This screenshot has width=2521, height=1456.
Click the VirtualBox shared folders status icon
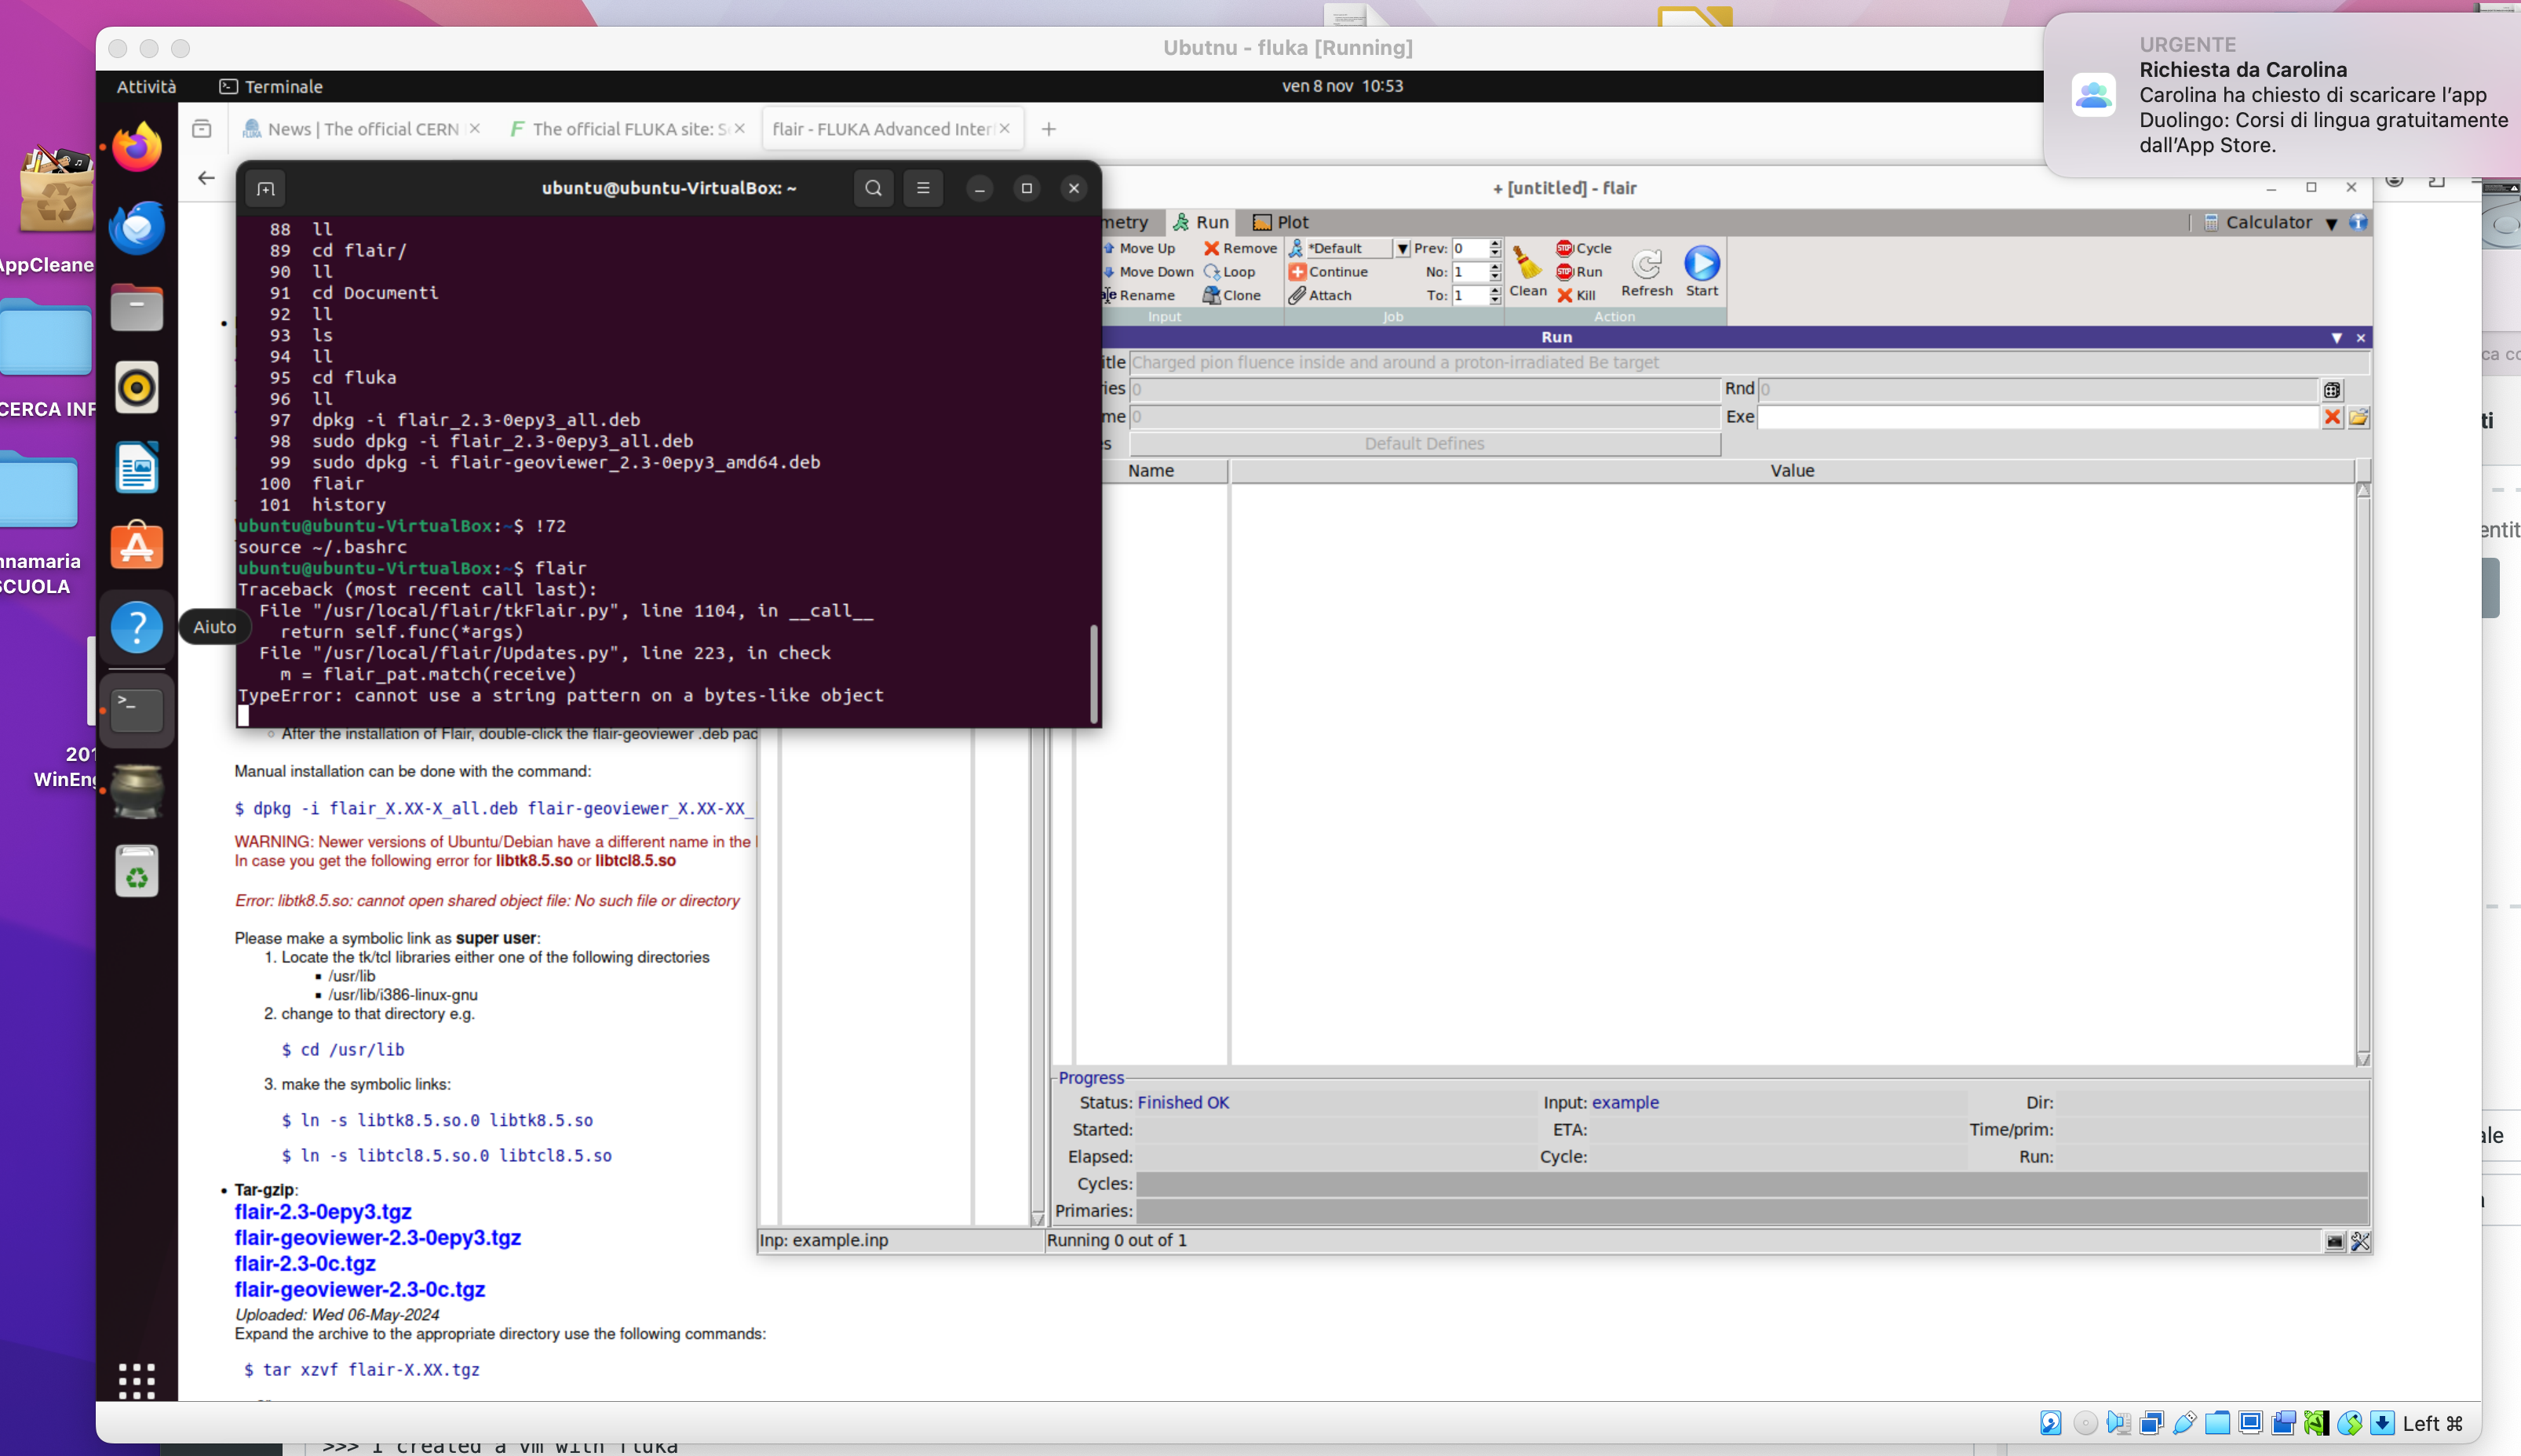pyautogui.click(x=2218, y=1423)
